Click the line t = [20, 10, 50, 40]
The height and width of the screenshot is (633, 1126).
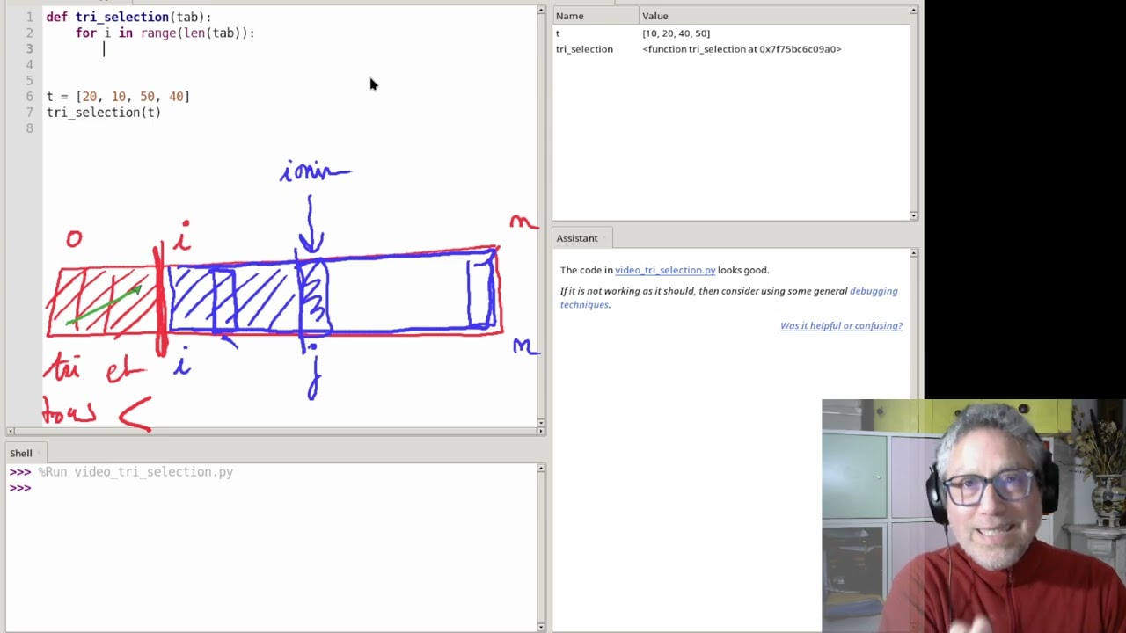118,96
